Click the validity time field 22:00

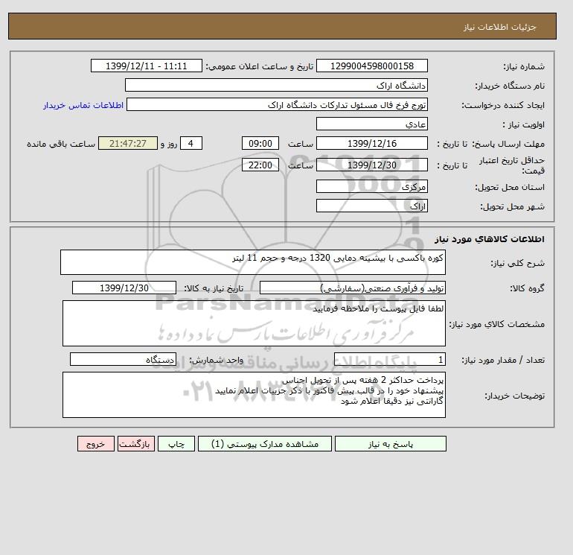click(260, 165)
